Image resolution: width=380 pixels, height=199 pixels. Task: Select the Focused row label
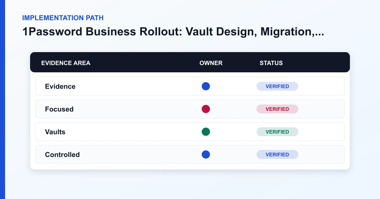click(x=59, y=109)
